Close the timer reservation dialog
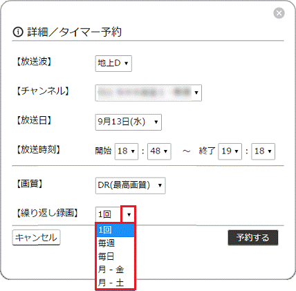 click(x=279, y=13)
